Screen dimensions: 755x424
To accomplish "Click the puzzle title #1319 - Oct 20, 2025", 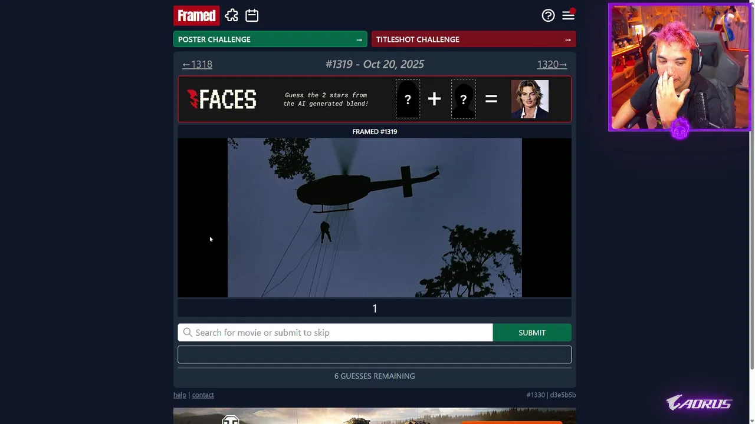I will click(x=375, y=64).
